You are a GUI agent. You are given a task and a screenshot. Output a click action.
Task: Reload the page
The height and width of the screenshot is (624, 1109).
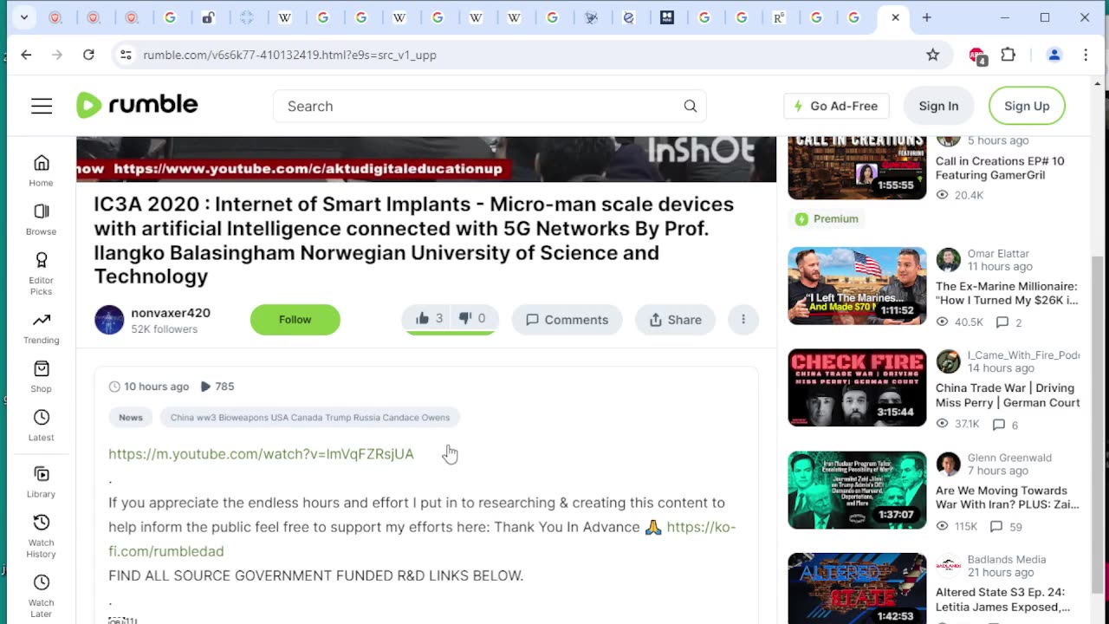tap(88, 55)
